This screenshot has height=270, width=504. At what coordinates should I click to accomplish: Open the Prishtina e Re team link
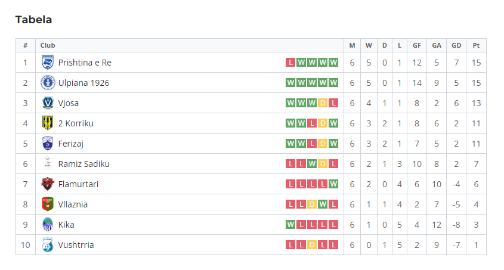[85, 63]
